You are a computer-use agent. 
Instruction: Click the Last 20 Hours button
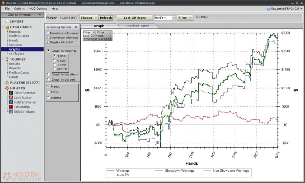pos(135,18)
